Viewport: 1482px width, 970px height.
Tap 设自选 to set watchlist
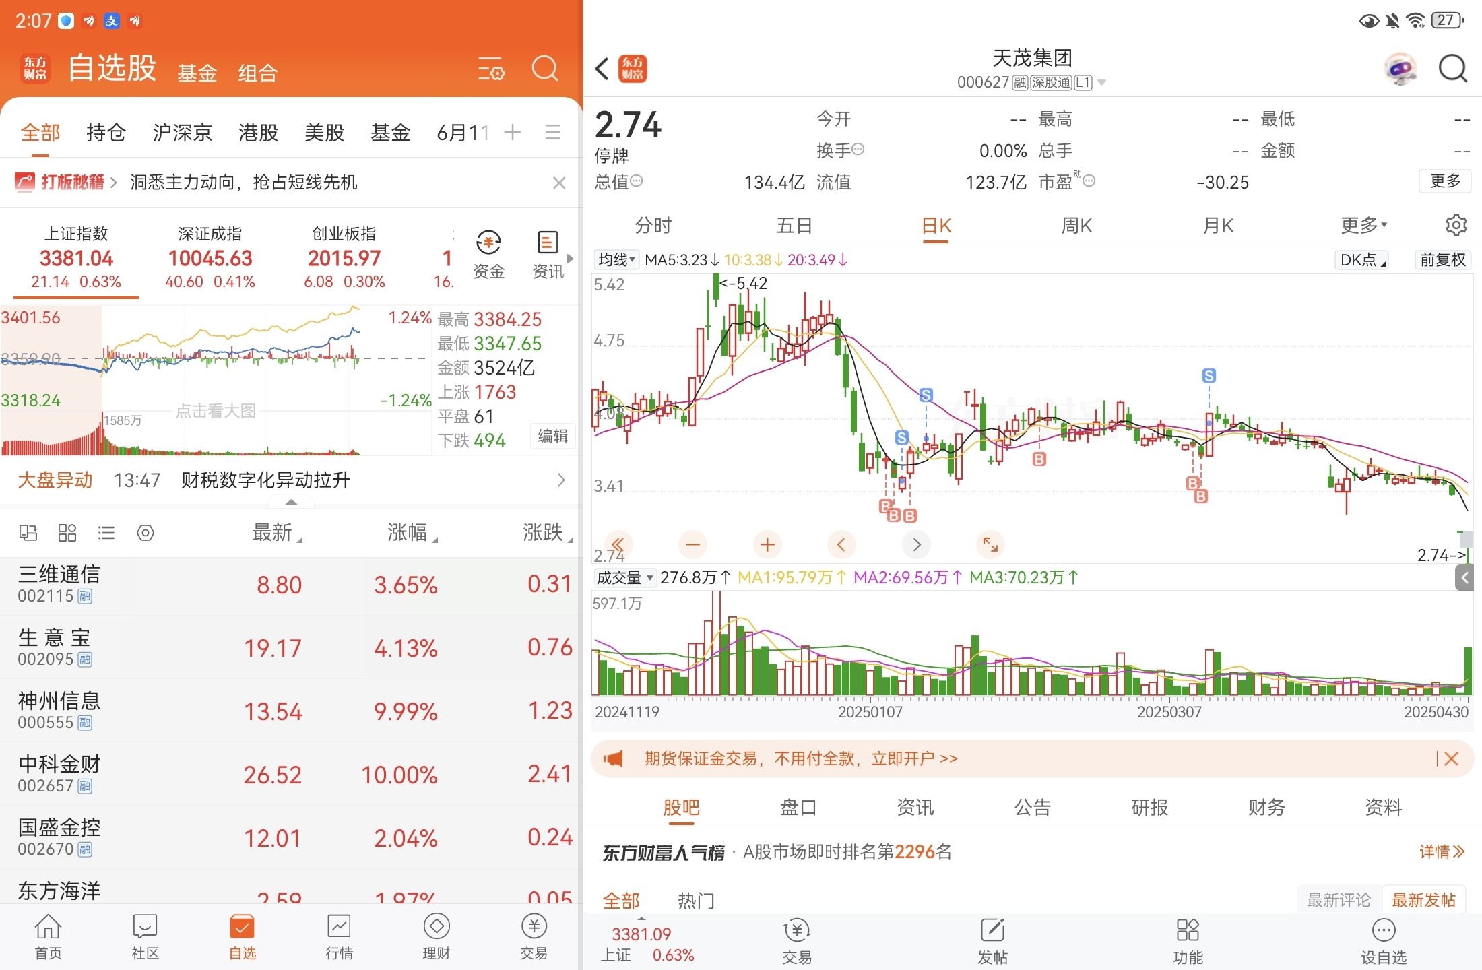pos(1384,941)
